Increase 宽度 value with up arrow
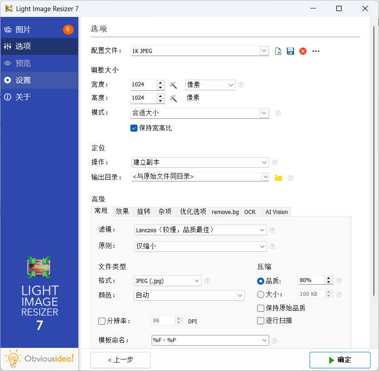 (161, 83)
